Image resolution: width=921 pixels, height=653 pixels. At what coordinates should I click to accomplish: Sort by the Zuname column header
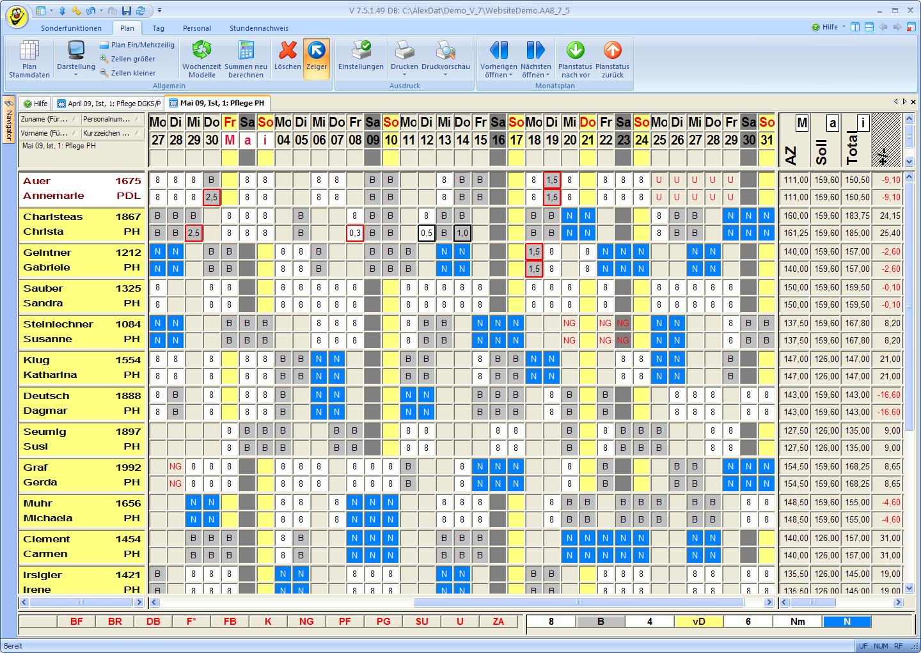(49, 119)
